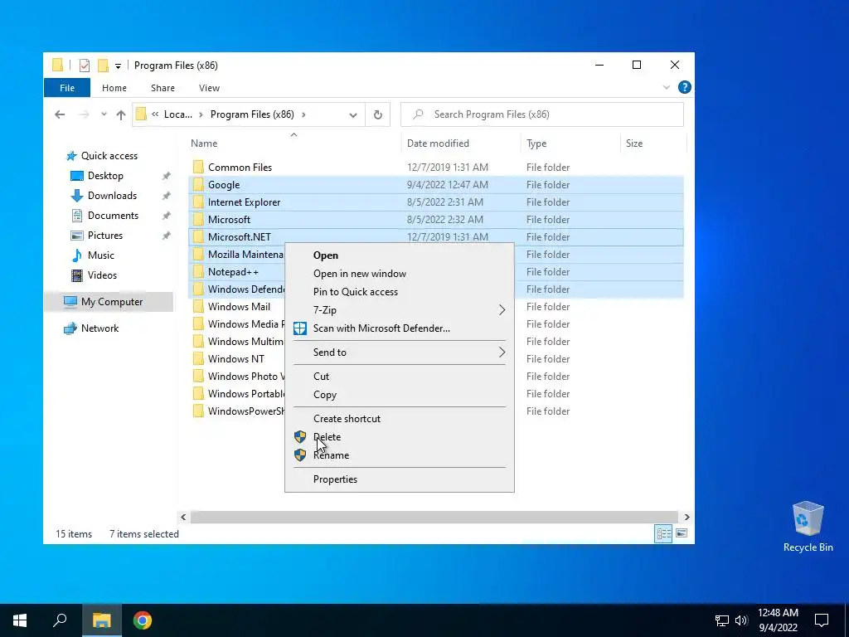Sort by the Name column header
The image size is (849, 637).
(x=204, y=143)
